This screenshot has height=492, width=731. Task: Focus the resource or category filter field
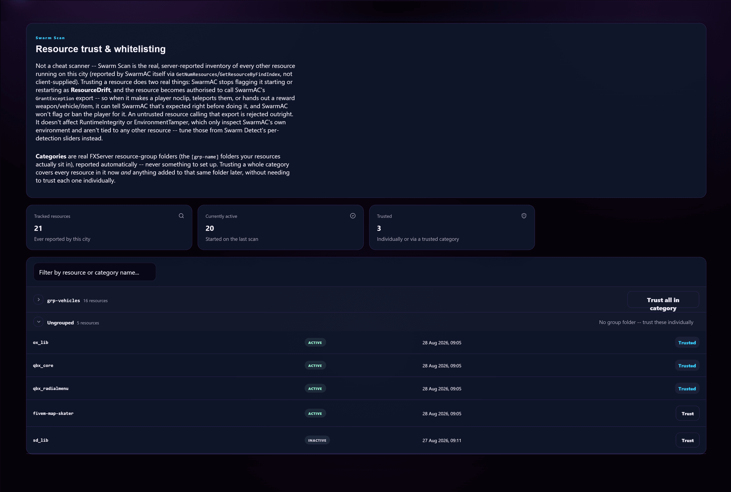(95, 272)
